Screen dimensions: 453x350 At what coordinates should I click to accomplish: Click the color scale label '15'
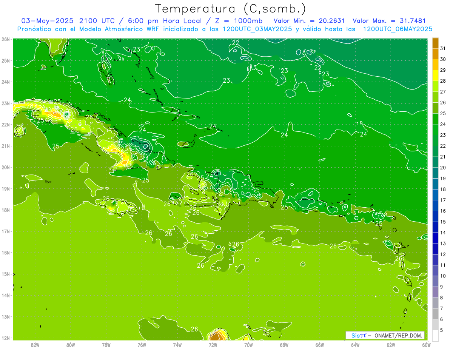coord(443,222)
